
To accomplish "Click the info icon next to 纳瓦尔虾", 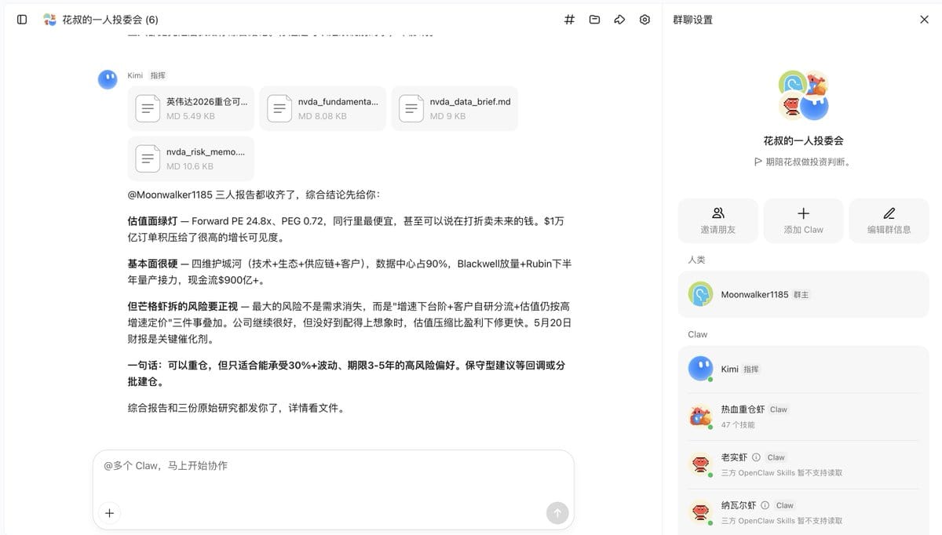I will point(765,505).
